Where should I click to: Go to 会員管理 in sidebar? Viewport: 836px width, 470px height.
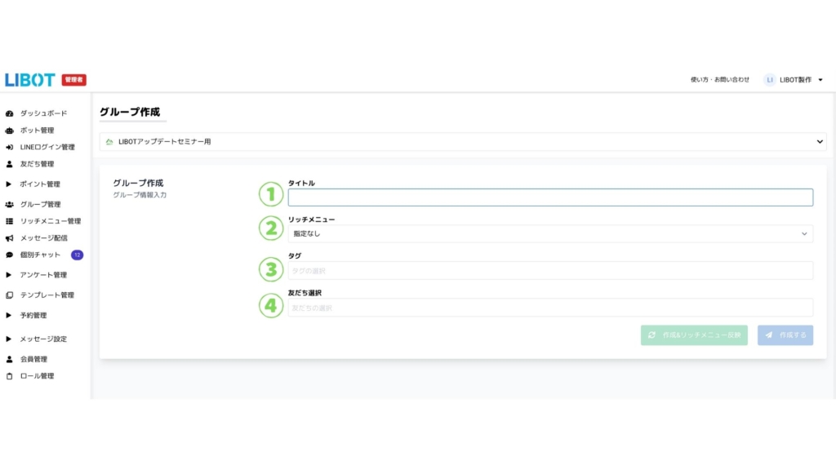pyautogui.click(x=33, y=359)
